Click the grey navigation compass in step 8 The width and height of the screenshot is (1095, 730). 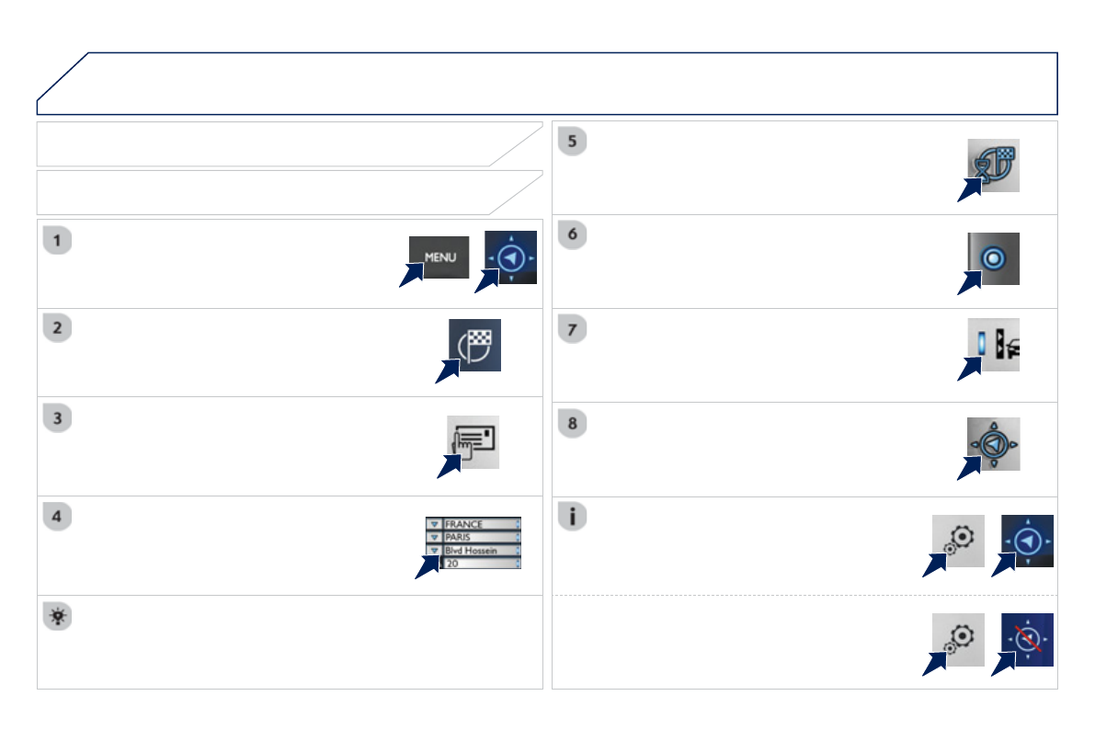click(993, 444)
